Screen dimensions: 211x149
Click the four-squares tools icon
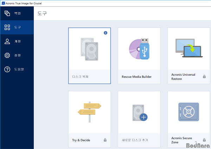[7, 27]
